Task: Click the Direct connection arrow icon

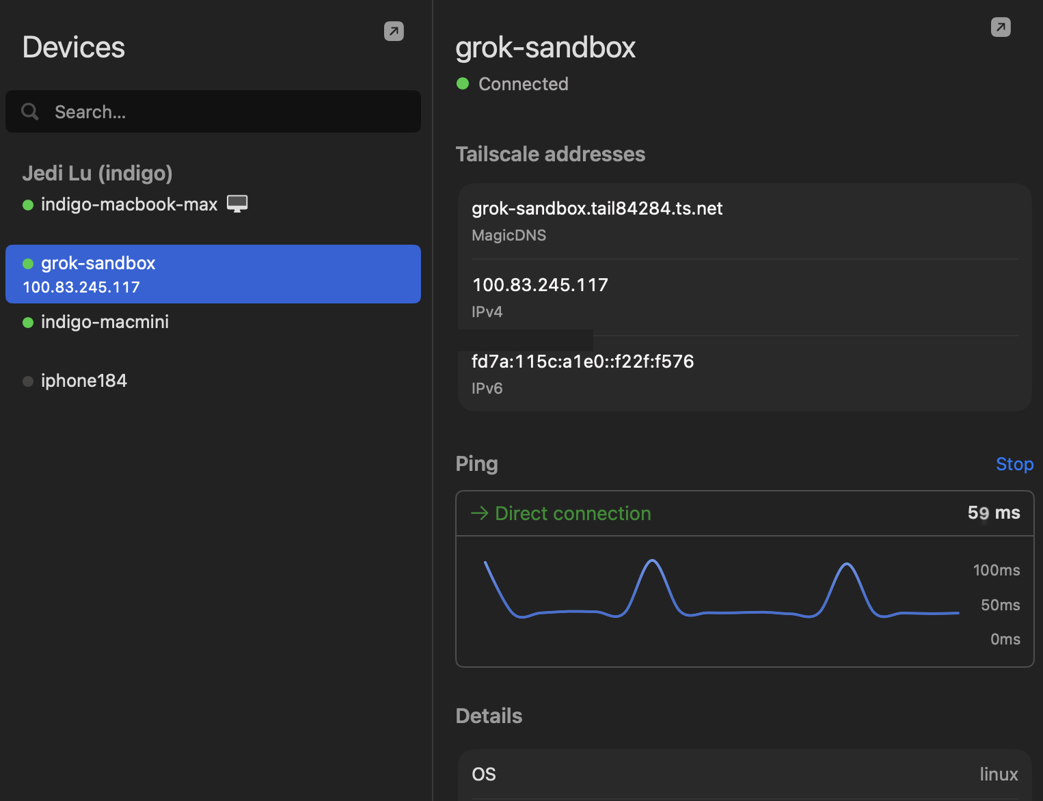Action: pos(480,513)
